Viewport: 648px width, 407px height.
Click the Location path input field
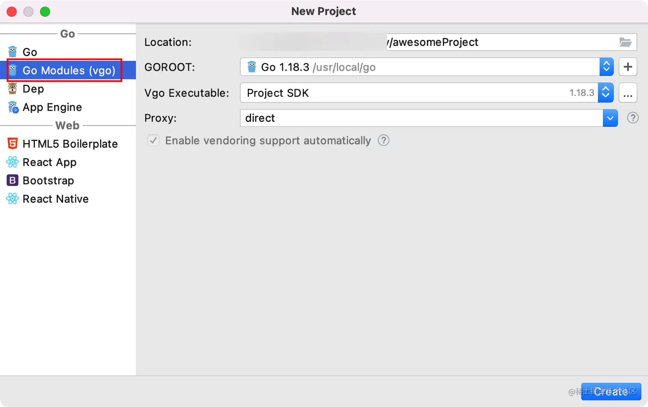pos(501,42)
